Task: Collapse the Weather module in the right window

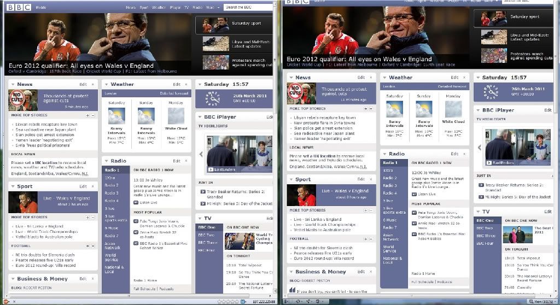Action: tap(384, 78)
